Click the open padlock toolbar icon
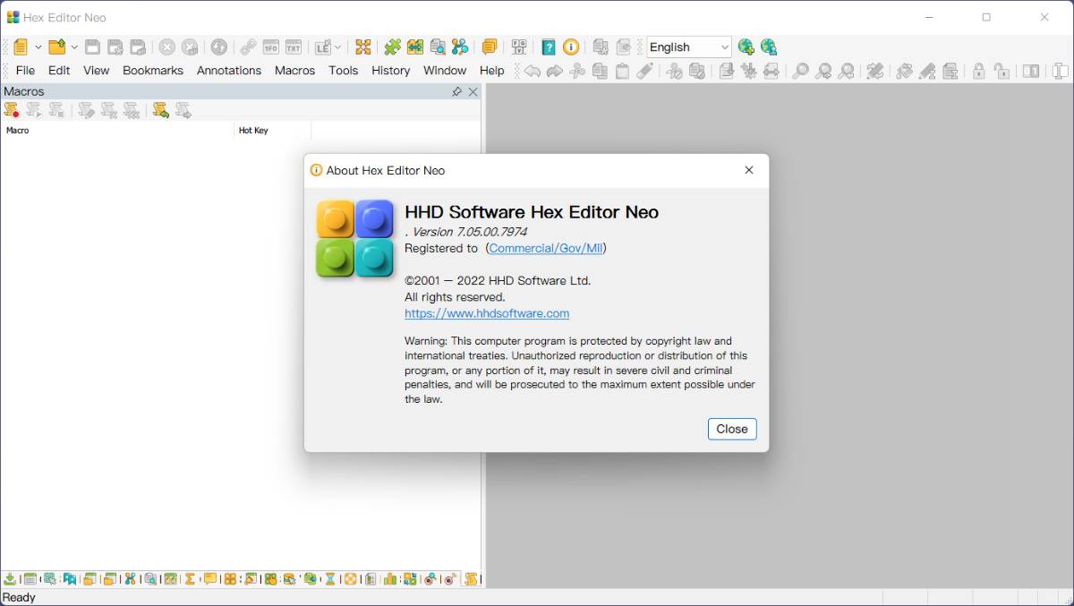 point(1002,71)
